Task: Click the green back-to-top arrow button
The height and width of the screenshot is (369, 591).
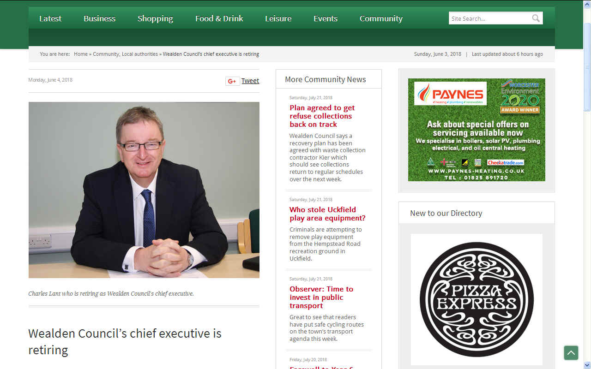Action: [571, 353]
